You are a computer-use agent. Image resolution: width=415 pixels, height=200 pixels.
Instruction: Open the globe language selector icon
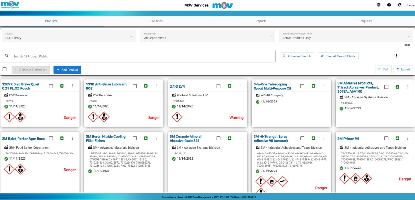[x=379, y=5]
